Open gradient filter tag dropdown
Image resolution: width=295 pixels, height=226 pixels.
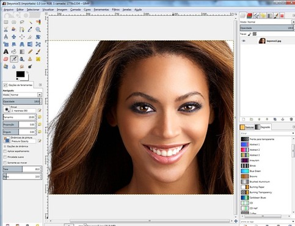[293, 133]
